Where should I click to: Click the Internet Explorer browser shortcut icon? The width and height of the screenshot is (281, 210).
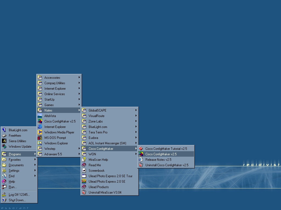tap(40, 127)
